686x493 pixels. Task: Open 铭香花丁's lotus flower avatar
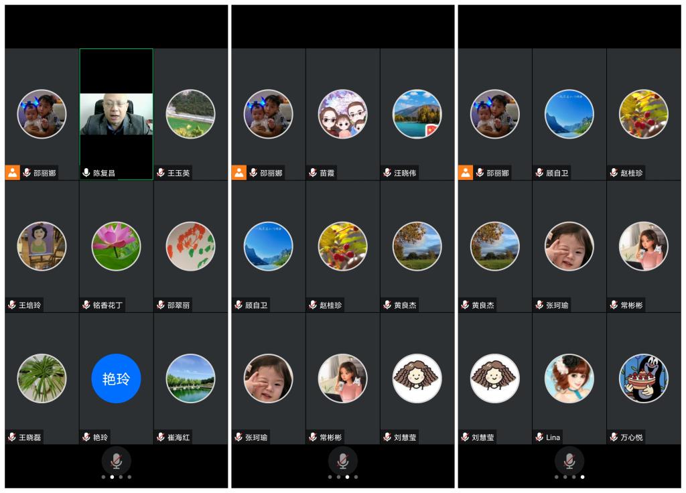[116, 246]
